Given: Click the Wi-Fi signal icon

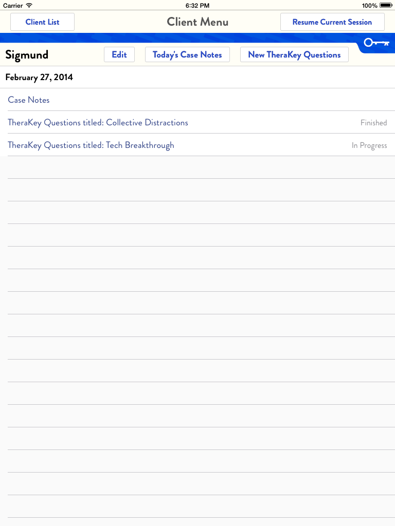Looking at the screenshot, I should point(29,5).
